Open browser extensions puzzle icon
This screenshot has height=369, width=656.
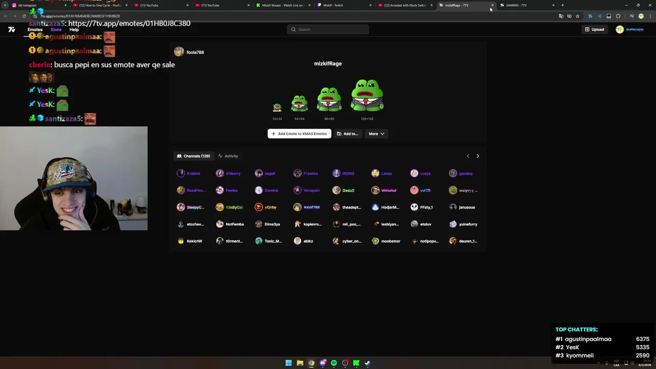(x=618, y=16)
